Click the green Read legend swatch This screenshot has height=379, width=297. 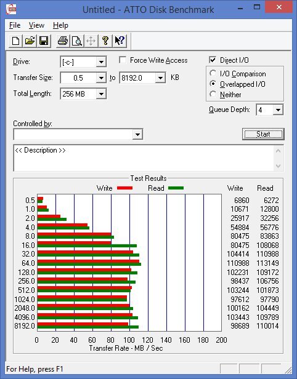pos(176,188)
